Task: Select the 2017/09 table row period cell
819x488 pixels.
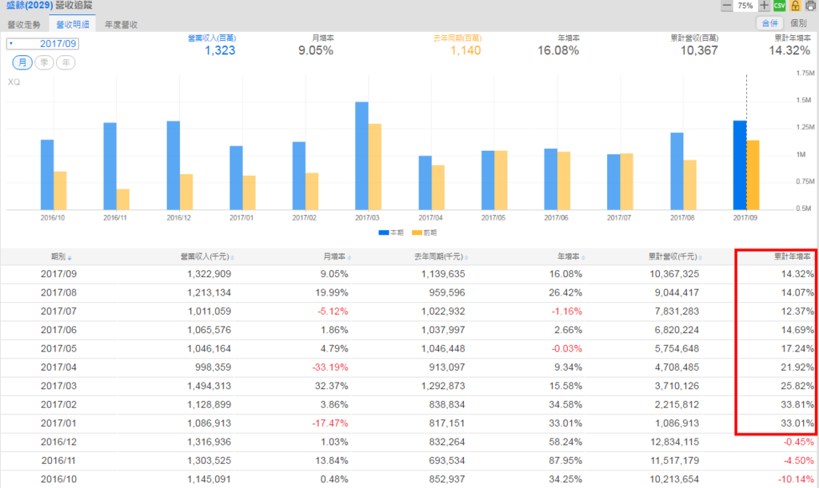Action: pyautogui.click(x=58, y=274)
